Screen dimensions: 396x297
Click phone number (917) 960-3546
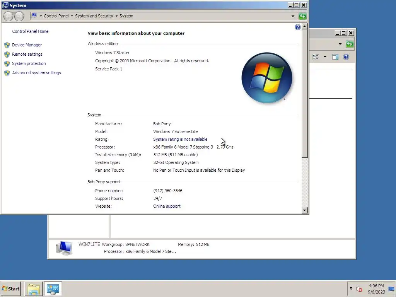point(168,191)
